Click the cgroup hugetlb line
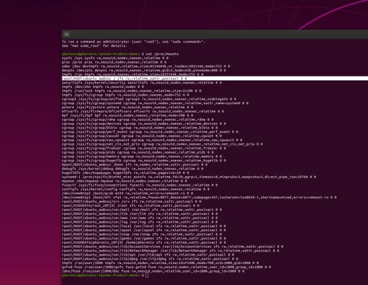 tap(144, 160)
